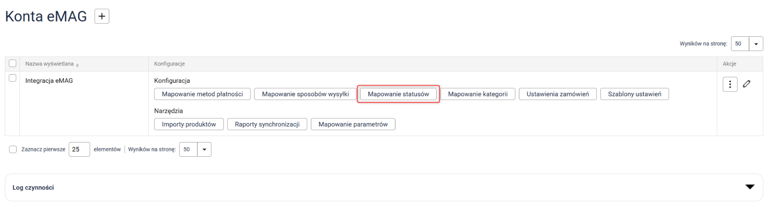Click Szablony ustawień button

pyautogui.click(x=634, y=94)
